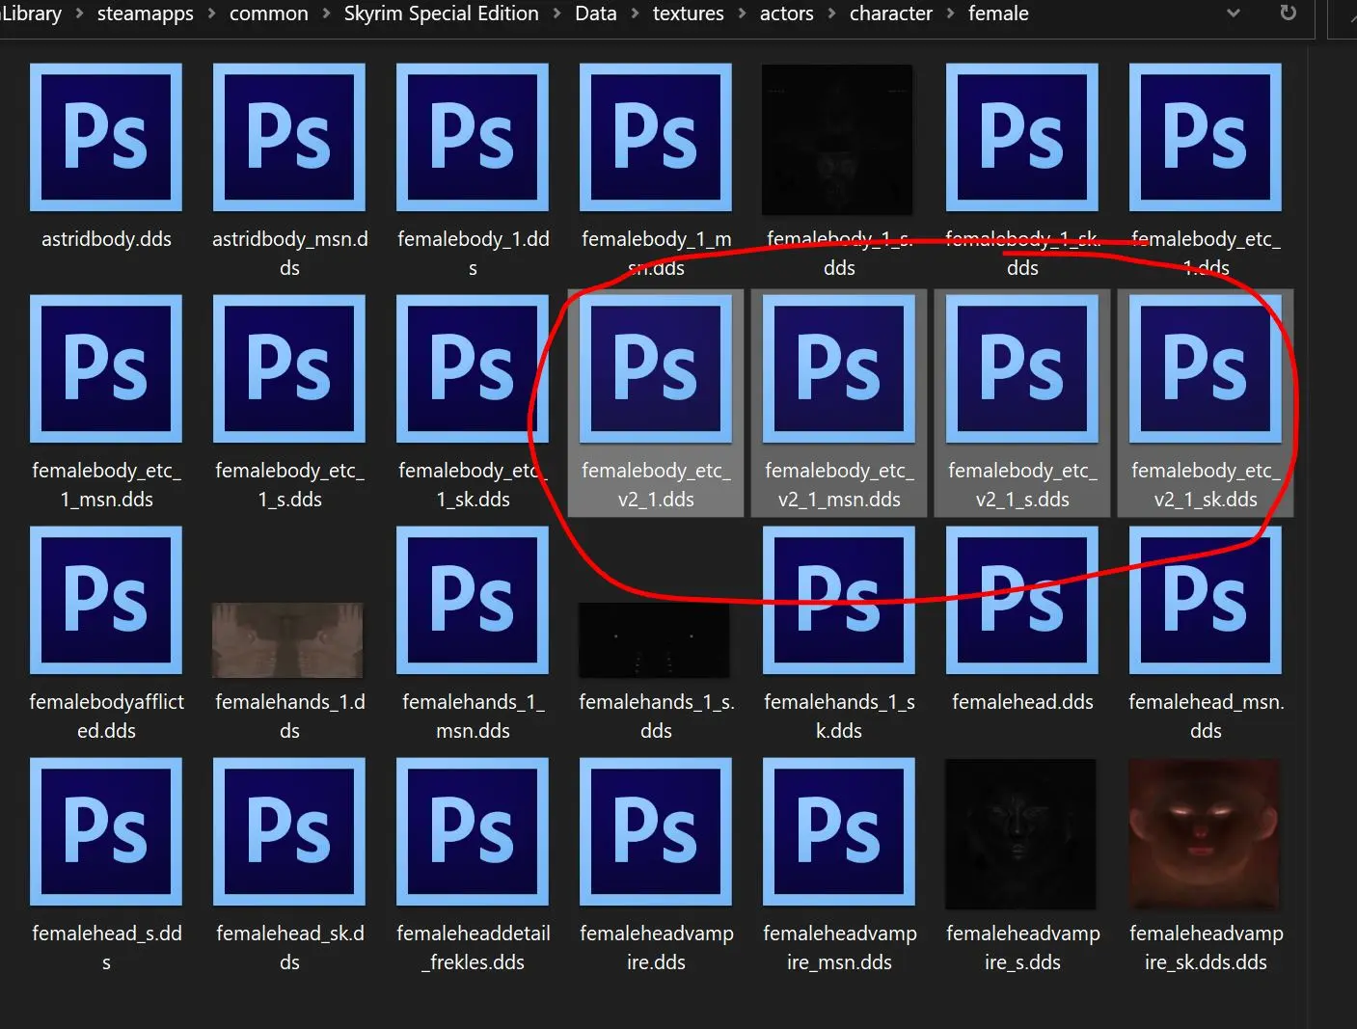Select femalebody_etc_1_s.dds file icon
Screen dimensions: 1357x1029
[289, 368]
